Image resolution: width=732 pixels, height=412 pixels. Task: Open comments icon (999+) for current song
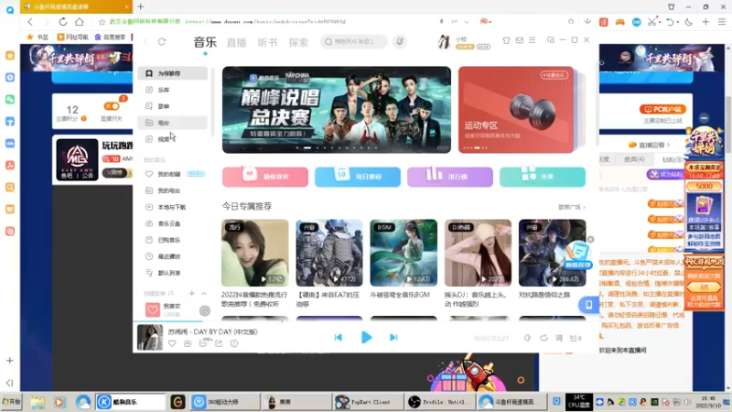tap(203, 342)
